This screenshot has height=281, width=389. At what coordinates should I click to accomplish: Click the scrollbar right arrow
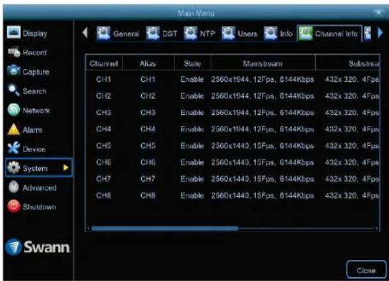tap(376, 229)
